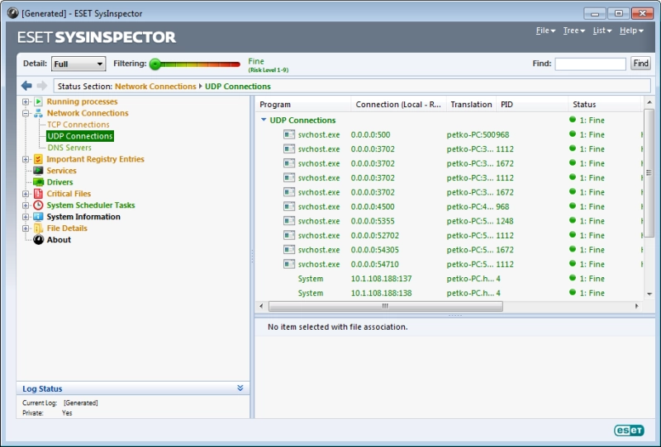Expand the Important Registry Entries node

26,159
